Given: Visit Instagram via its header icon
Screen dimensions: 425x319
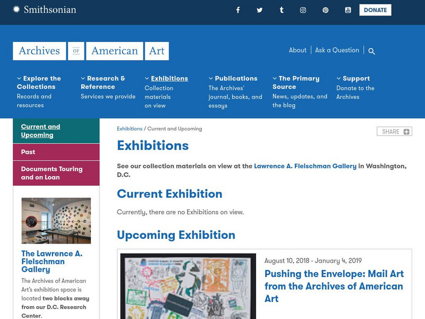Looking at the screenshot, I should 303,10.
